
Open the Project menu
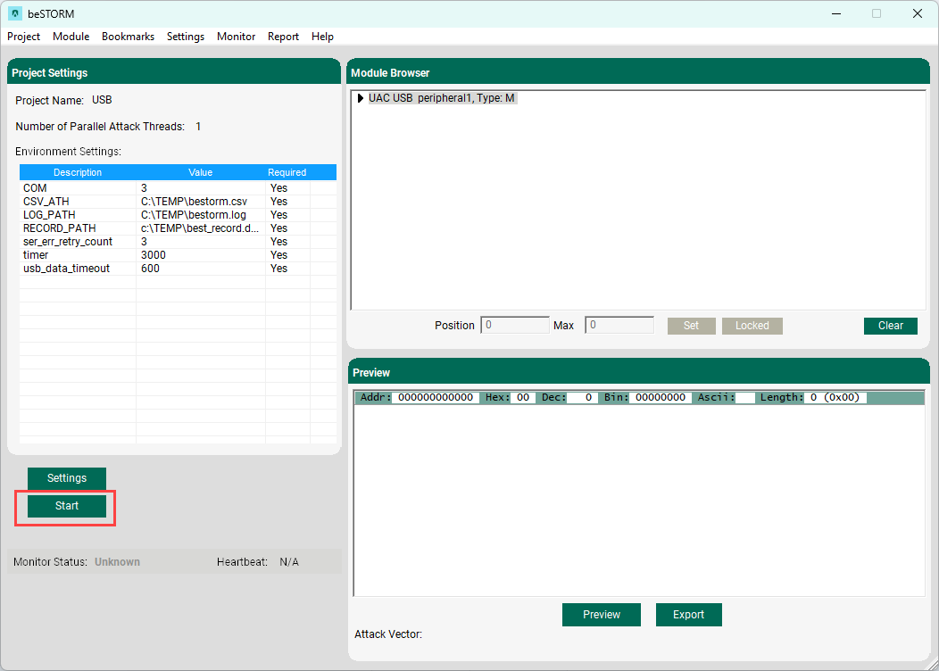pyautogui.click(x=24, y=37)
